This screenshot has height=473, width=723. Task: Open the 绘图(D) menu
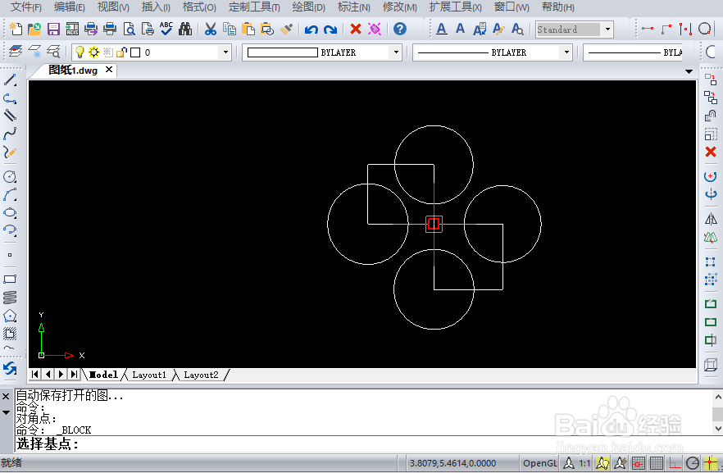pos(308,7)
